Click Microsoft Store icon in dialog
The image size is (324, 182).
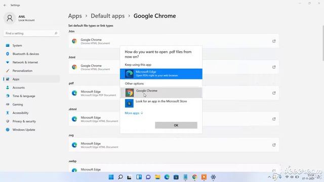coord(129,103)
